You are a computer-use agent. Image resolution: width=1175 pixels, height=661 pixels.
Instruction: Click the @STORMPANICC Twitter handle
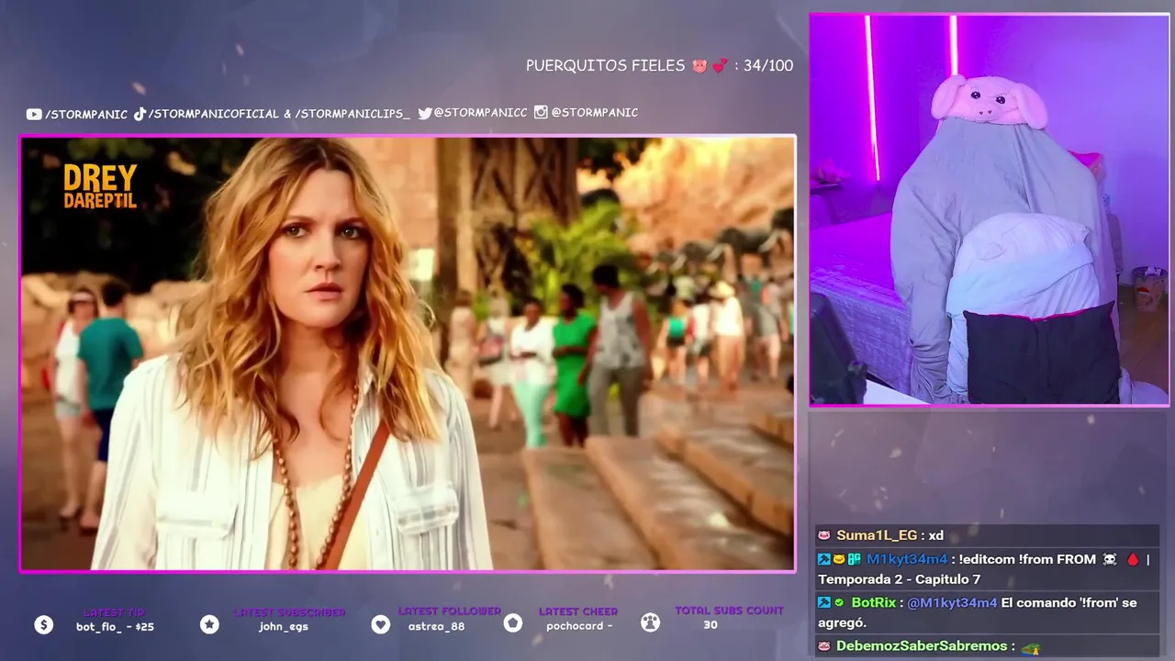pyautogui.click(x=480, y=113)
